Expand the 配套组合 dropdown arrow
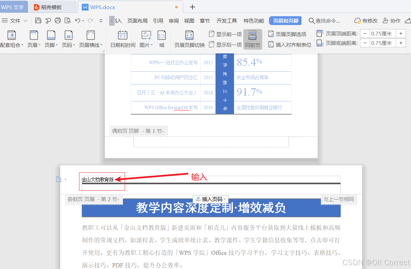411x269 pixels. point(22,45)
